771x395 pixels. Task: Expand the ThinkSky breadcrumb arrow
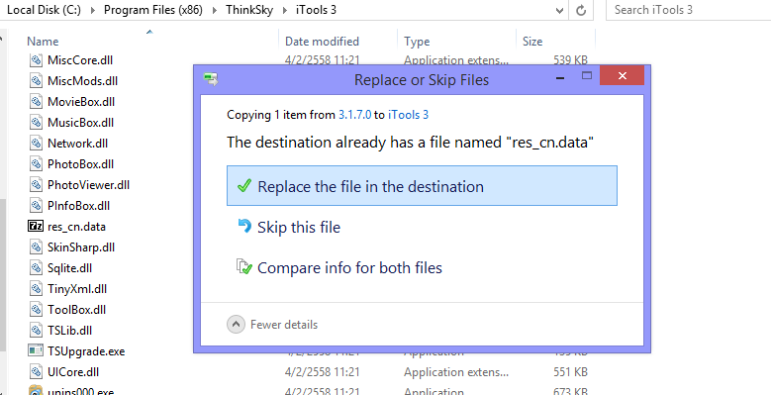tap(285, 10)
